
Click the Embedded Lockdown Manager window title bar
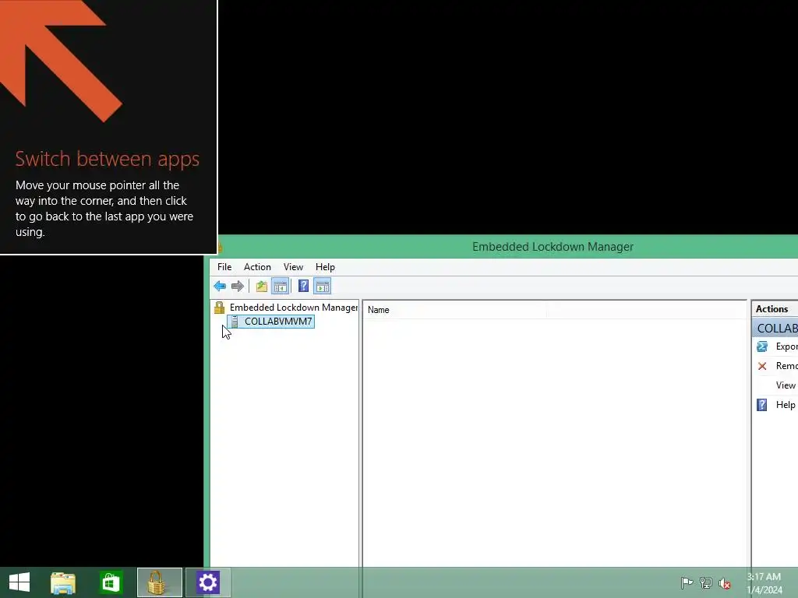point(553,247)
